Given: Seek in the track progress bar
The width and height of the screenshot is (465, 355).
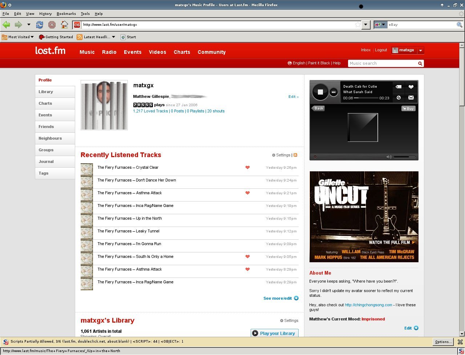Looking at the screenshot, I should click(366, 98).
